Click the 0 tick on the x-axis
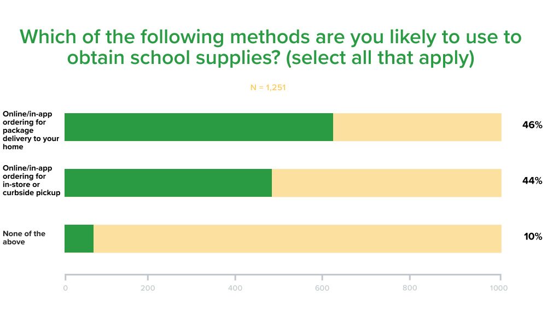The width and height of the screenshot is (547, 328). point(66,288)
